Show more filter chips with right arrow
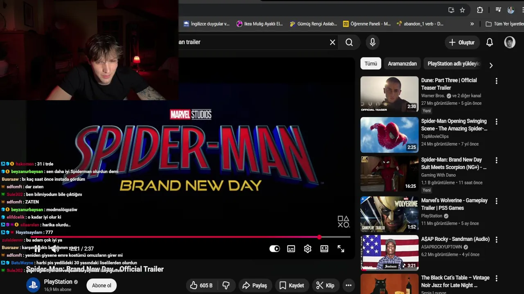Screen dimensions: 524x294 pyautogui.click(x=491, y=65)
